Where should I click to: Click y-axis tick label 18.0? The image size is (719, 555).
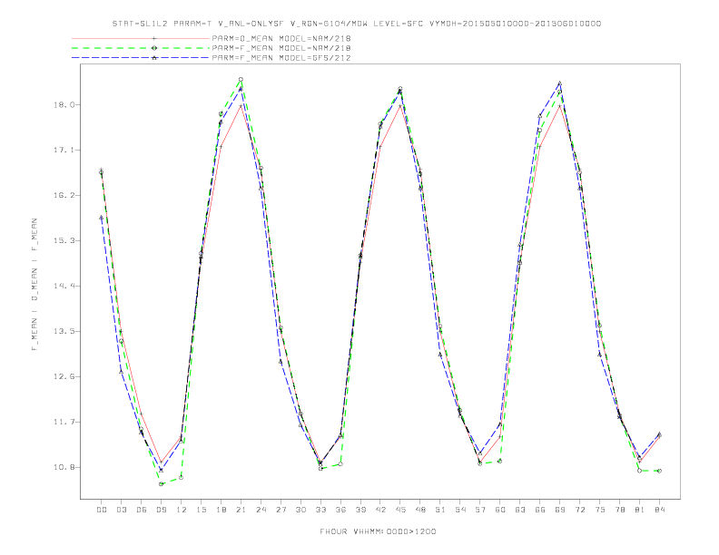tap(64, 105)
